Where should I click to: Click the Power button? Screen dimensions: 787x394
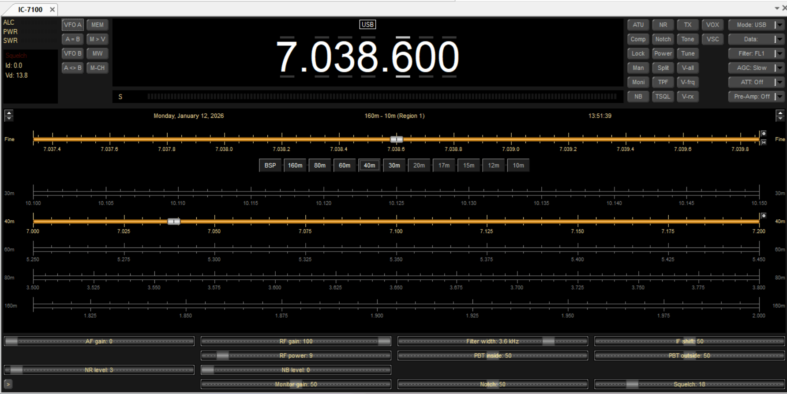click(663, 54)
